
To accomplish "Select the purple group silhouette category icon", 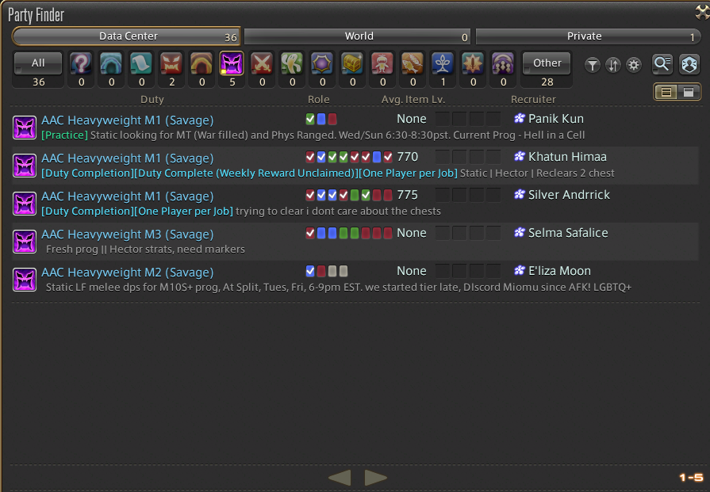I will pyautogui.click(x=503, y=63).
